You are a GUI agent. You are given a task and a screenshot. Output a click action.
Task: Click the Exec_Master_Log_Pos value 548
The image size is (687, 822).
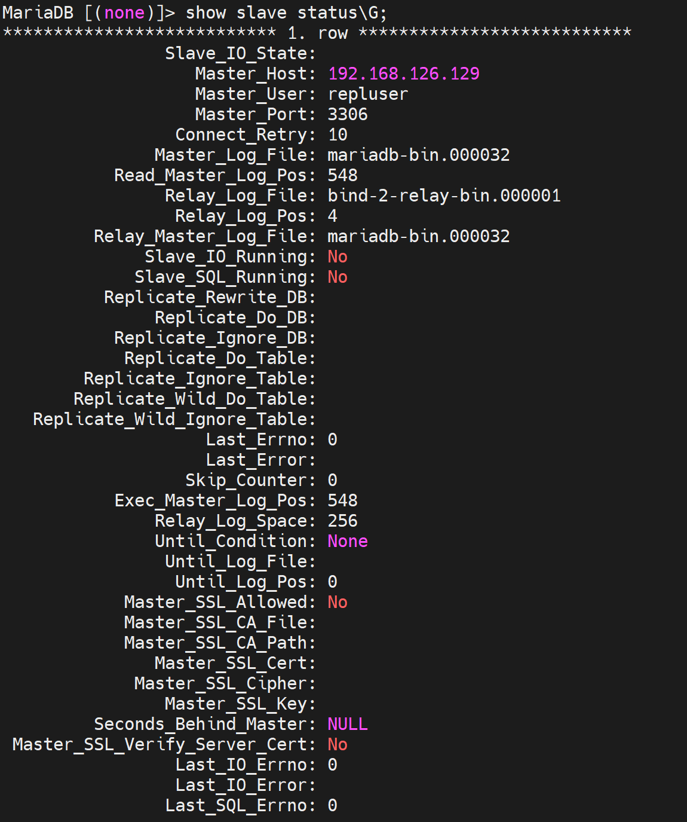tap(342, 500)
